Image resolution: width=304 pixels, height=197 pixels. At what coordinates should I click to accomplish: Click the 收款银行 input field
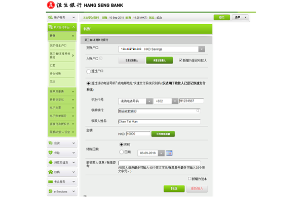click(159, 111)
